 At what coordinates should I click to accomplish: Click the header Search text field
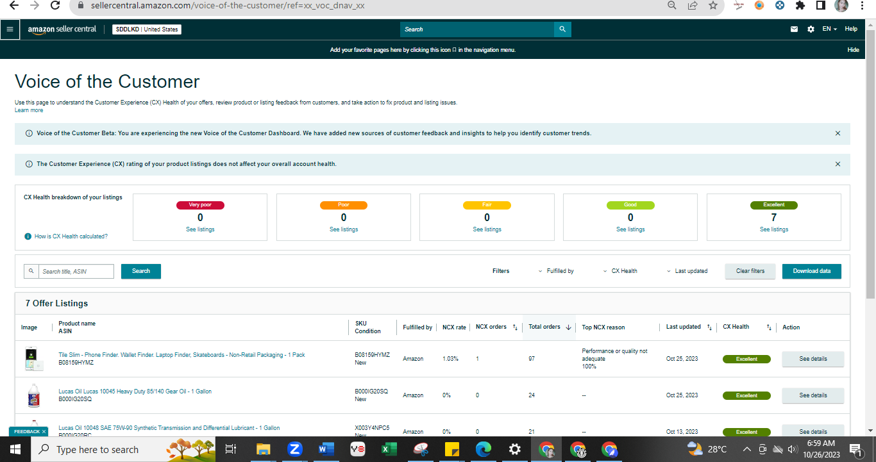tap(477, 29)
